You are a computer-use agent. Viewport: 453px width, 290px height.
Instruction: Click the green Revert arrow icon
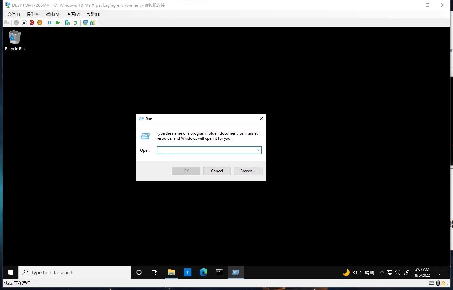(75, 23)
